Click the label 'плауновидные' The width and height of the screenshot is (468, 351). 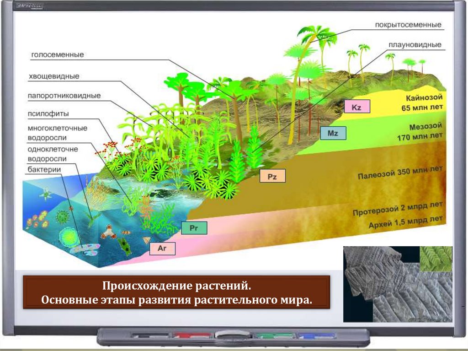point(415,44)
